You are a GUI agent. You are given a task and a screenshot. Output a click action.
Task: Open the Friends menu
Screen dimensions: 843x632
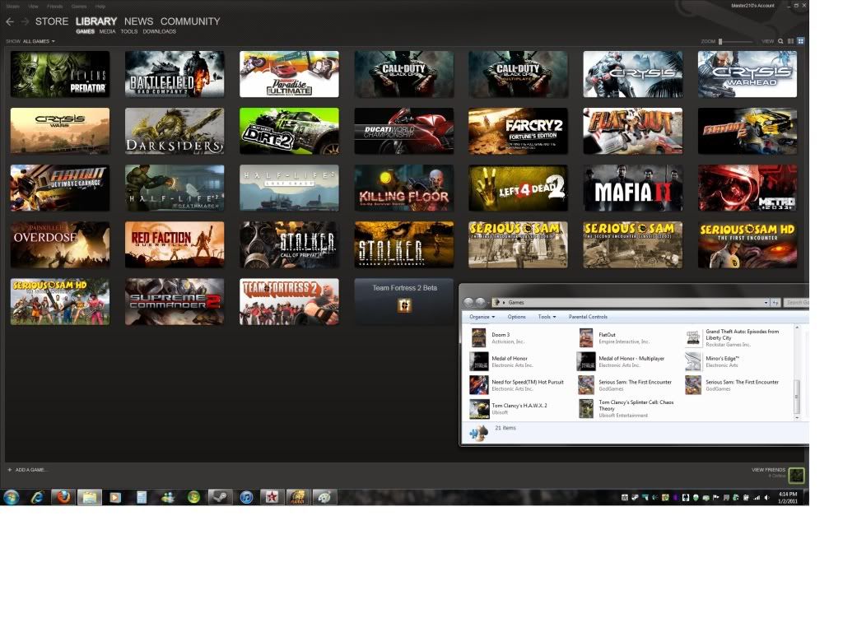point(55,7)
